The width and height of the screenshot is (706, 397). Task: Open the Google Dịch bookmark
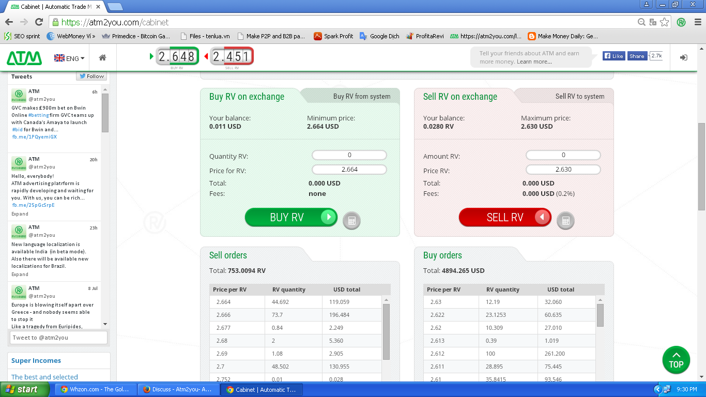(379, 36)
